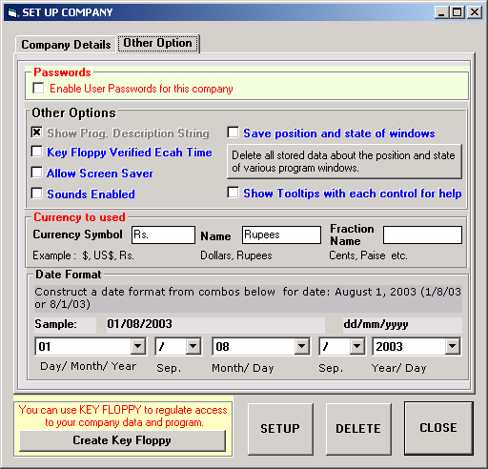Open the Month/Day dropdown showing 08
This screenshot has height=469, width=488.
coord(301,346)
